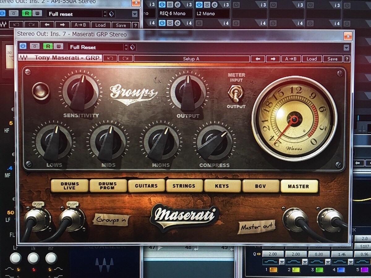This screenshot has height=278, width=371.
Task: Click Load in API-550A toolbar
Action: click(x=100, y=25)
